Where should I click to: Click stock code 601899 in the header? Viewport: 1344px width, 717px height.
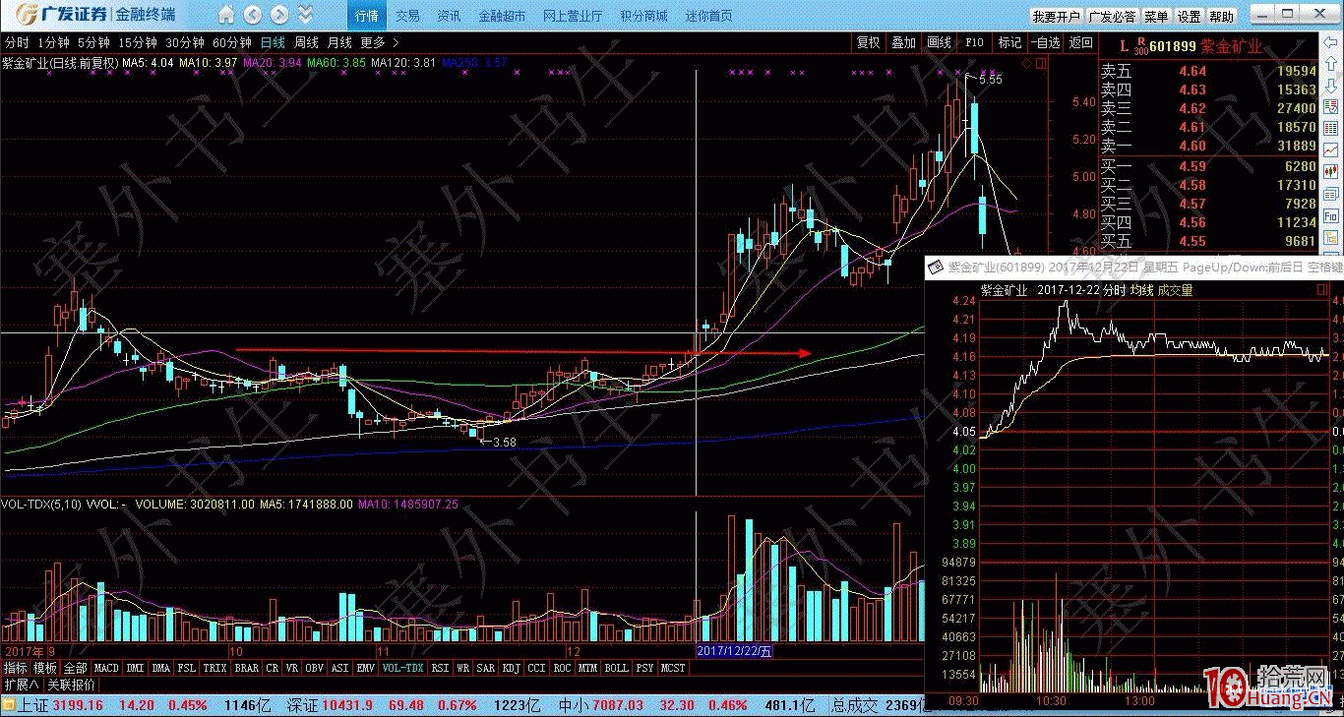coord(1172,46)
